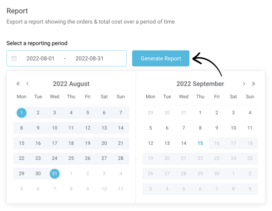Pick August 15 in the calendar
Viewport: 272px width, 211px height.
(22, 143)
